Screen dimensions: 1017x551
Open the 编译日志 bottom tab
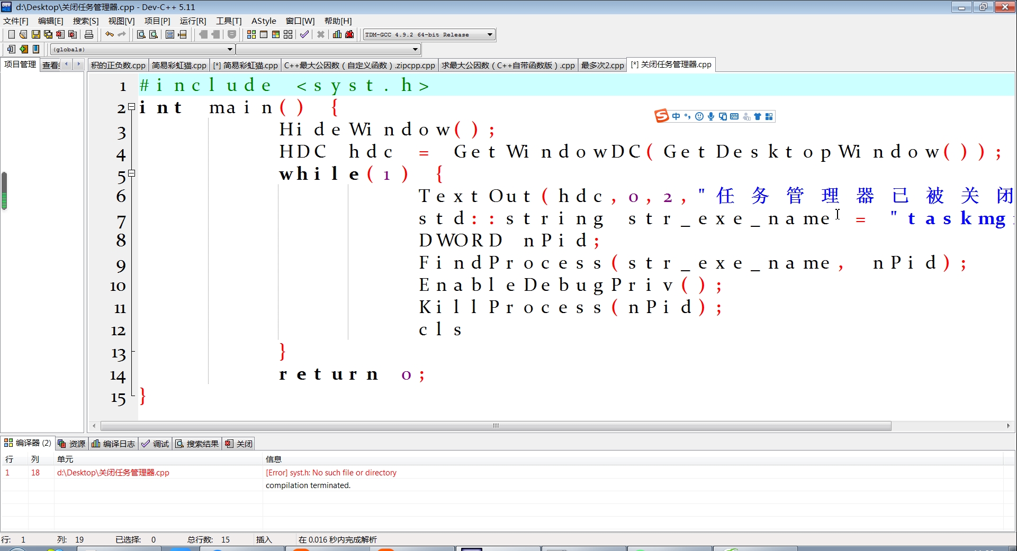(113, 444)
